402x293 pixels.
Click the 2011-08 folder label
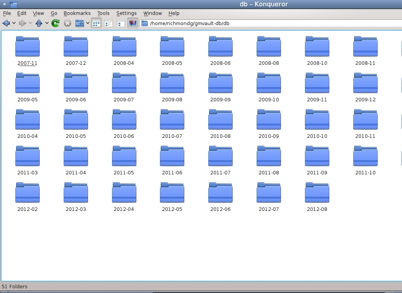269,172
